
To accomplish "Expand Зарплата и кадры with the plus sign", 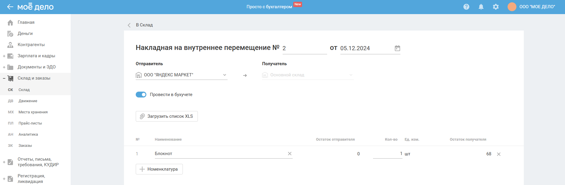I will coord(4,56).
